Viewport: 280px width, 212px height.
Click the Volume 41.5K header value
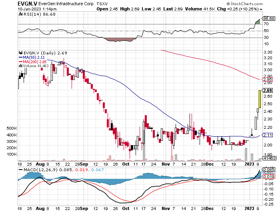point(200,9)
